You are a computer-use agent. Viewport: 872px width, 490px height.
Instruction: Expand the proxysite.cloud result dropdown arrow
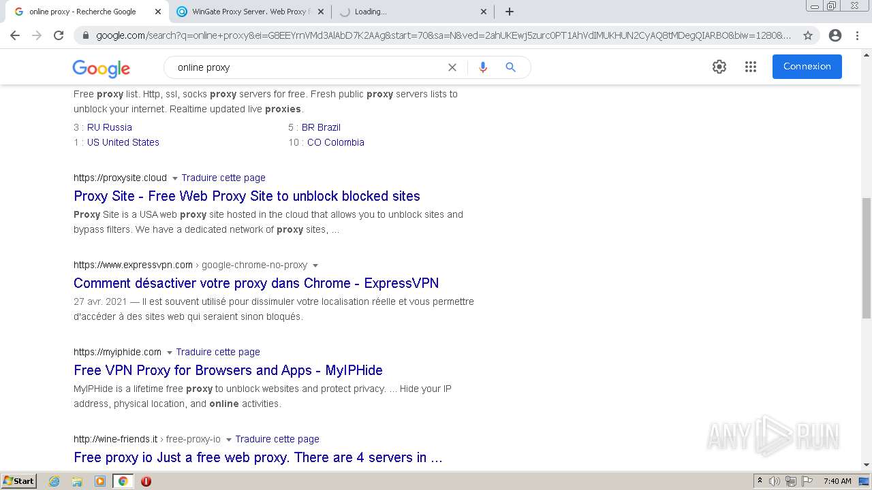tap(175, 178)
